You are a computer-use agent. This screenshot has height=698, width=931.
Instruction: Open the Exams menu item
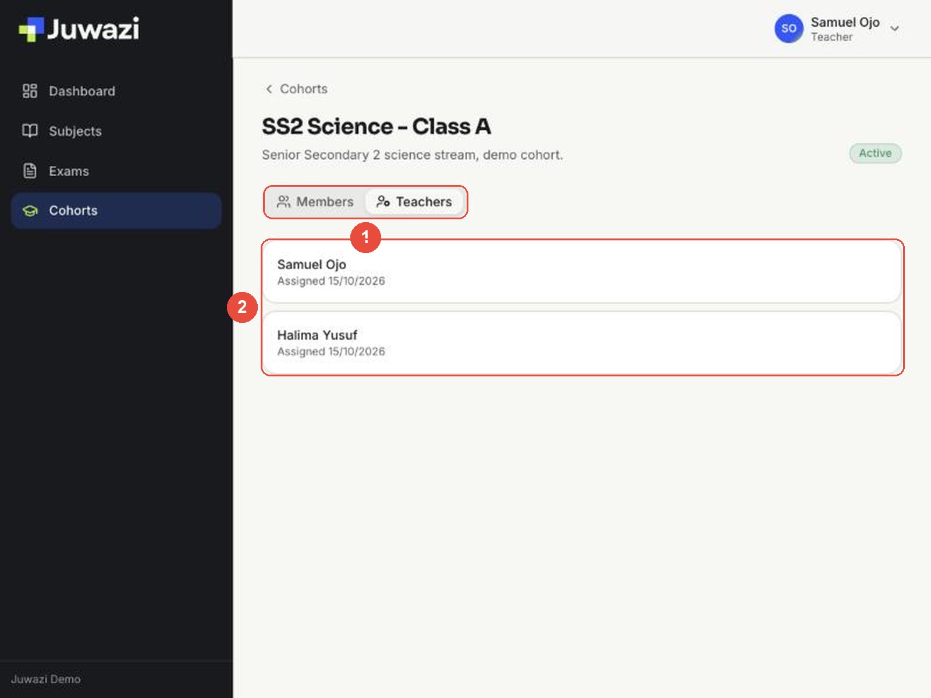pos(116,171)
